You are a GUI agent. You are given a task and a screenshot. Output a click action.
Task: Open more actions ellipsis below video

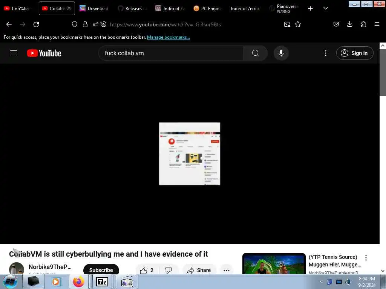(x=227, y=270)
